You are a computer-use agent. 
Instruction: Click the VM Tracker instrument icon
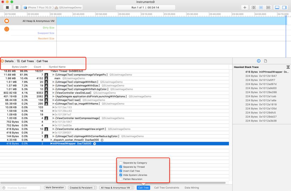pos(7,29)
